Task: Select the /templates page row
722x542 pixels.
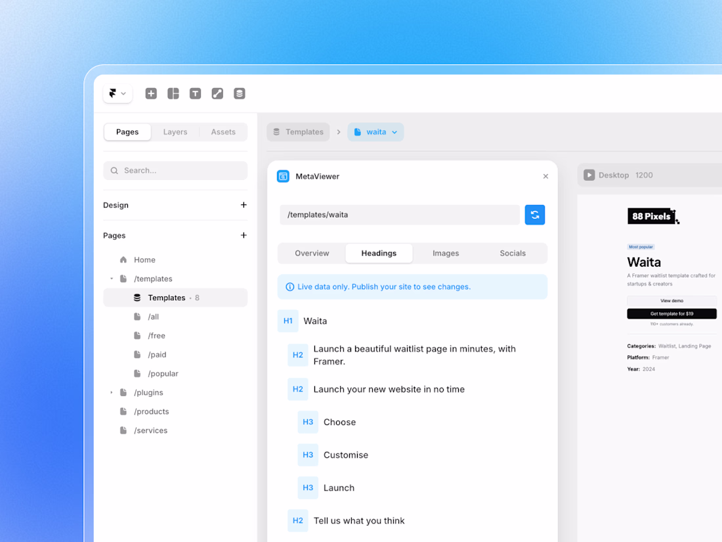Action: 175,279
